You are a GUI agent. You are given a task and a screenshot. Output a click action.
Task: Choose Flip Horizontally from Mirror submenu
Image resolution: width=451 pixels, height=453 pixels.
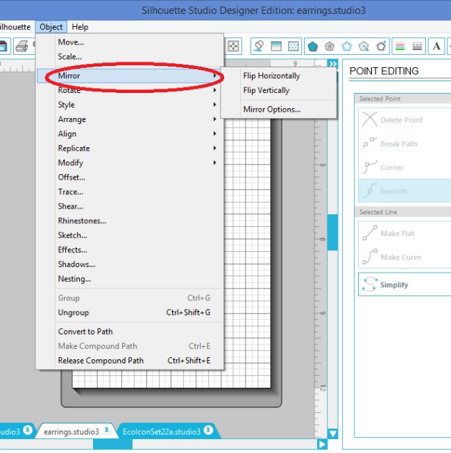(x=271, y=76)
